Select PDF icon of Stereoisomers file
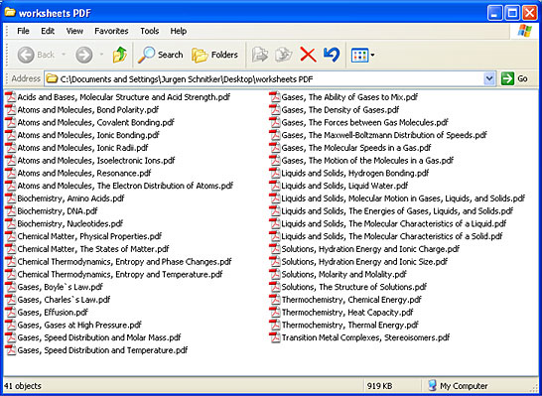Image resolution: width=542 pixels, height=396 pixels. 275,337
